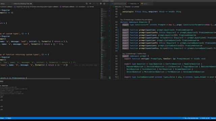The image size is (216, 121).
Task: Click 'format(v)' on the cursor line in left editor
Action: pos(40,65)
